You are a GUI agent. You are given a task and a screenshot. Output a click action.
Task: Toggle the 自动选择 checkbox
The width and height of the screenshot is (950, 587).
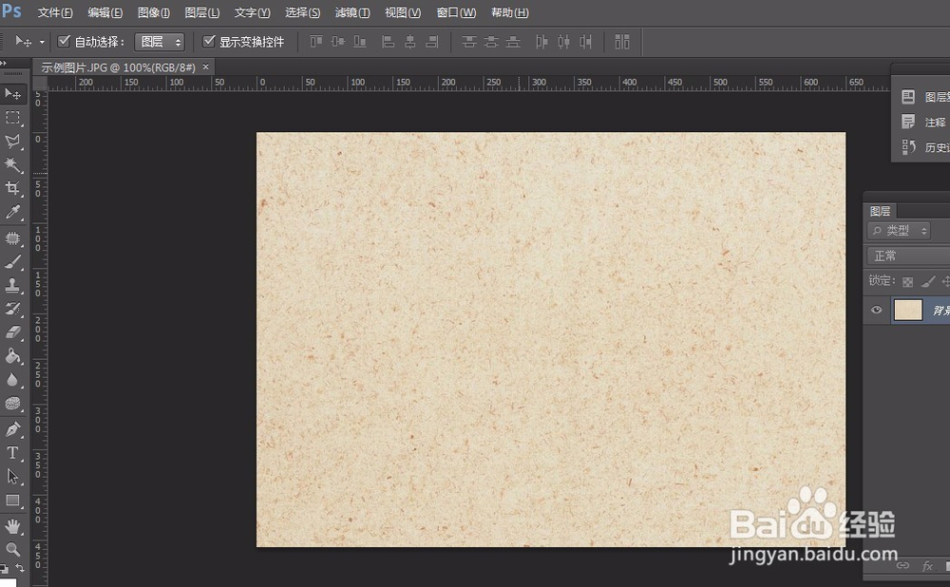[64, 41]
